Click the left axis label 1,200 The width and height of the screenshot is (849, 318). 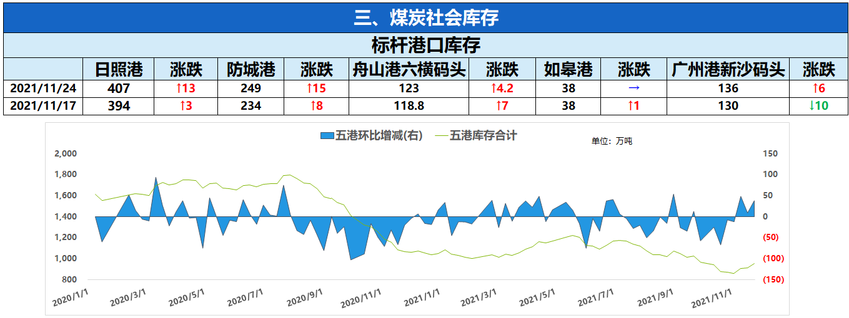[x=66, y=238]
